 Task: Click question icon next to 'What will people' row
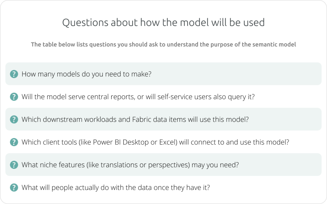(14, 187)
